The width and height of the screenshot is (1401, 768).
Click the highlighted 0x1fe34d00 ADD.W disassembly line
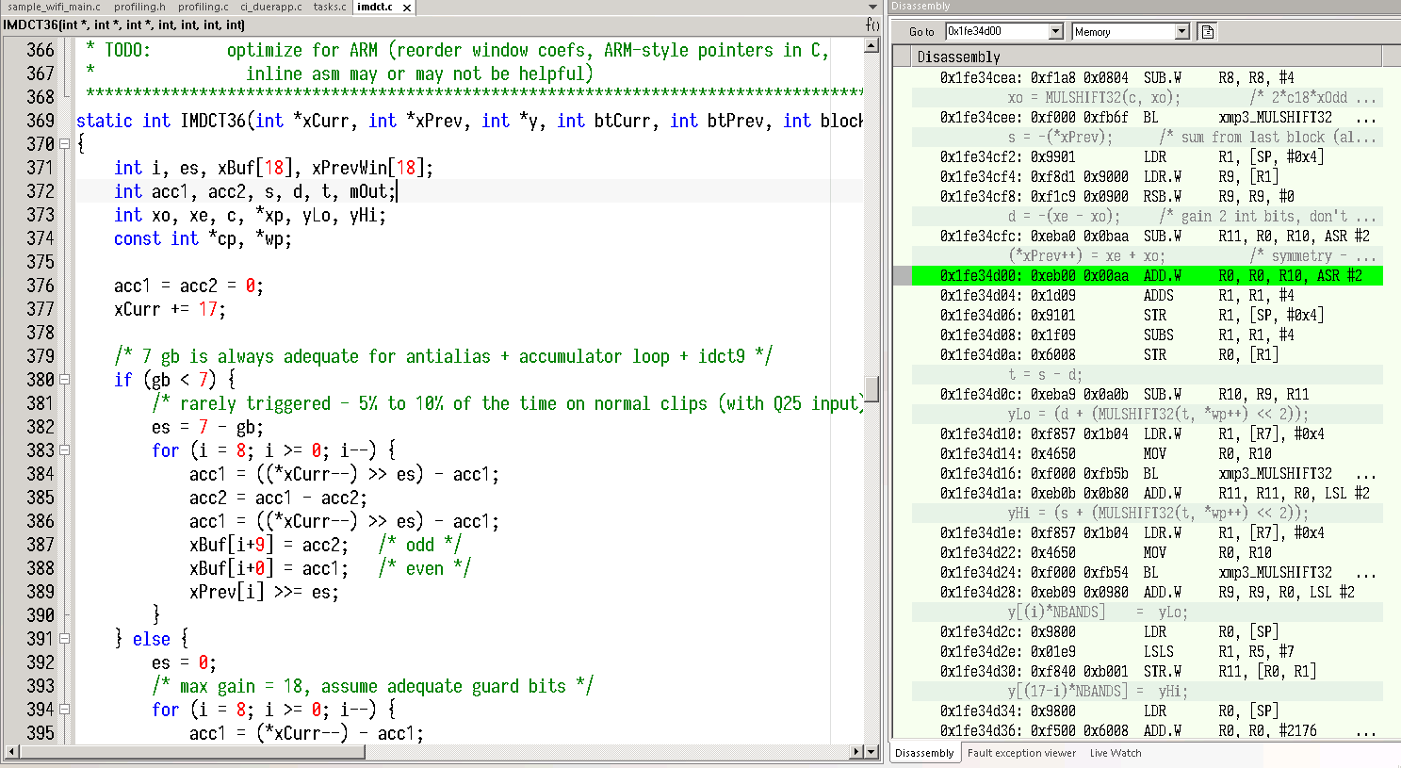1147,275
